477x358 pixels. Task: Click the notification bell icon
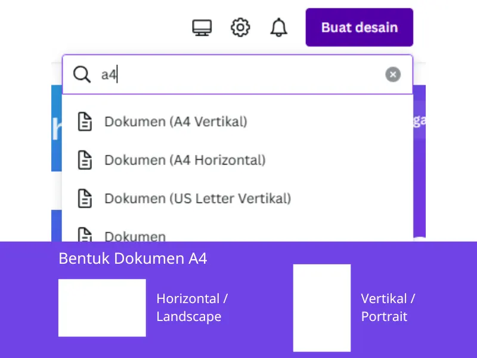pyautogui.click(x=278, y=27)
